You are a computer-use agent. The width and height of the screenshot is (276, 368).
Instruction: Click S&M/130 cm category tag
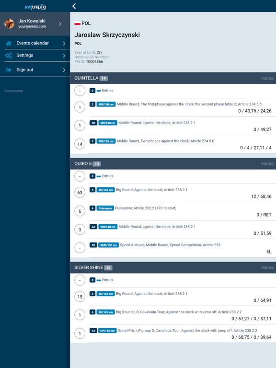[108, 245]
